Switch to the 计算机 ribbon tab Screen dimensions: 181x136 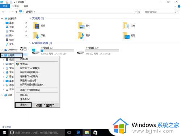16,6
